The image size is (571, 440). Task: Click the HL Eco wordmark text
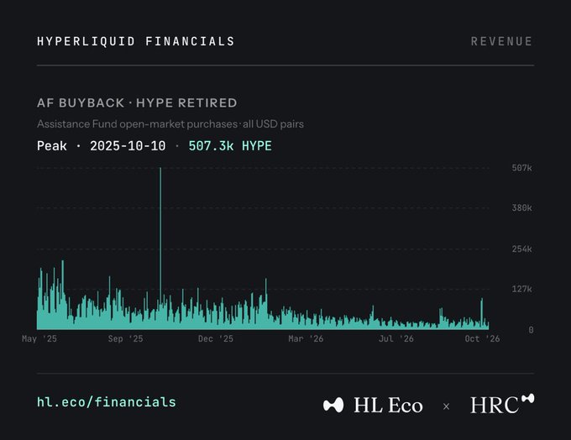pos(388,405)
